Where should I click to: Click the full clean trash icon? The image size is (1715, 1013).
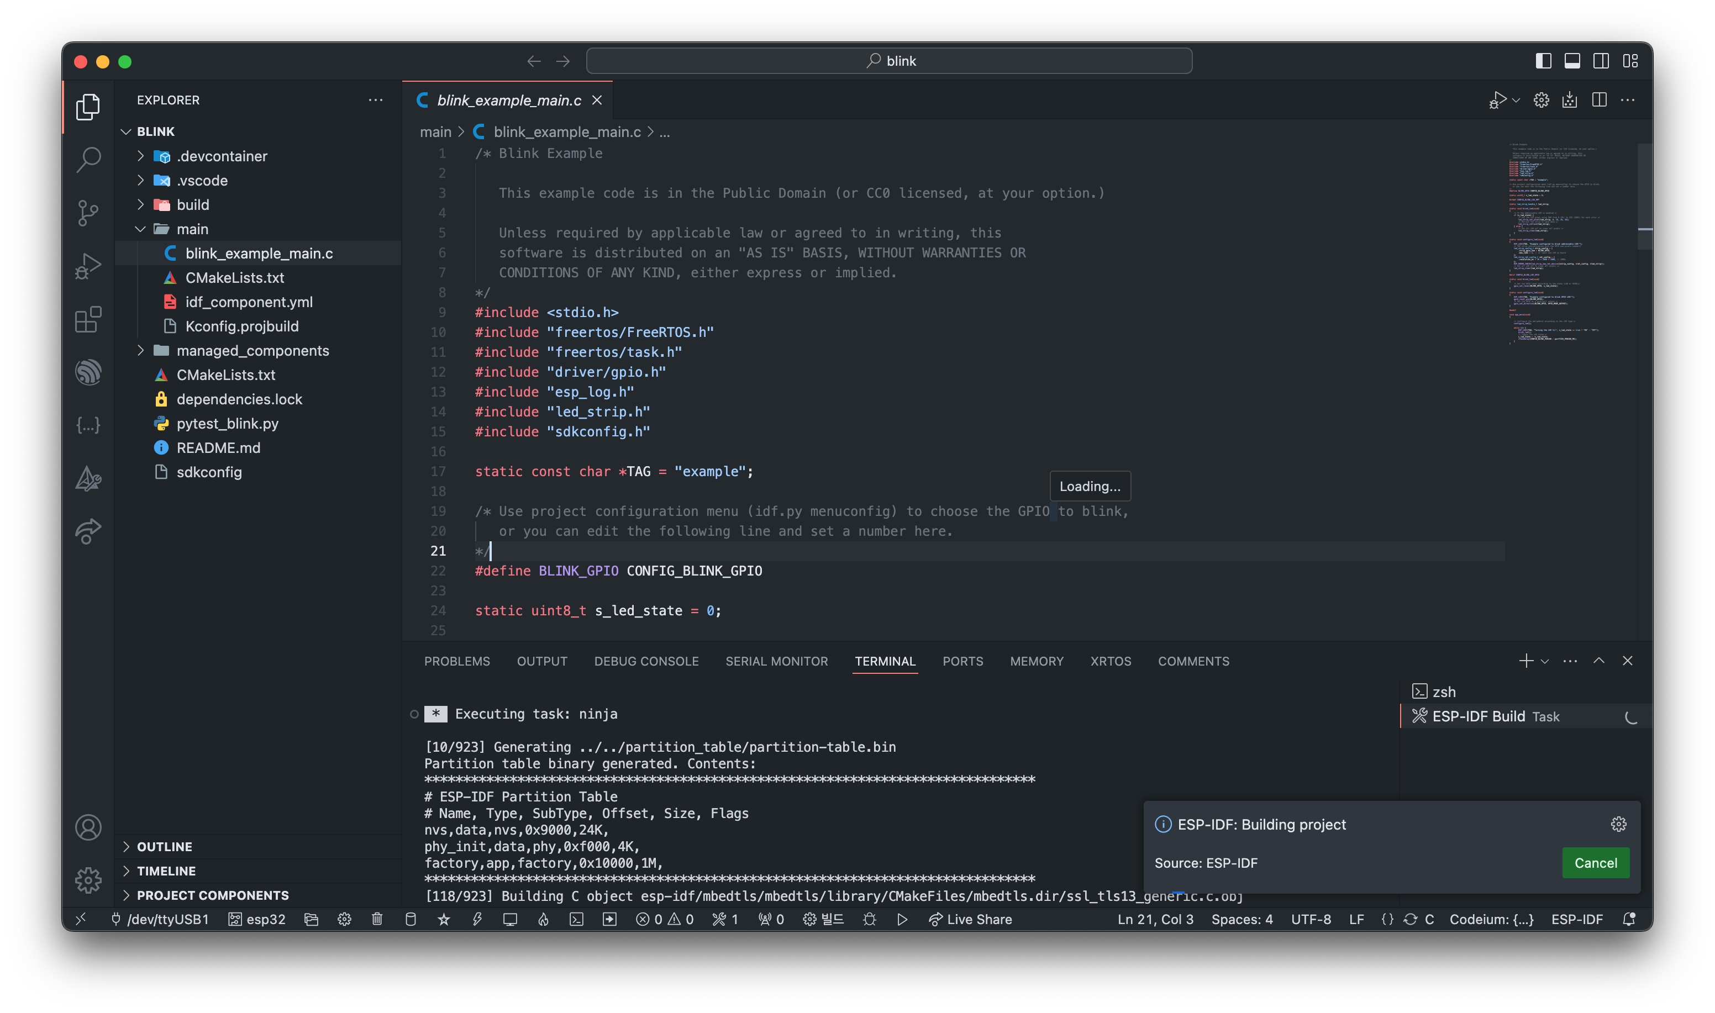click(x=377, y=920)
